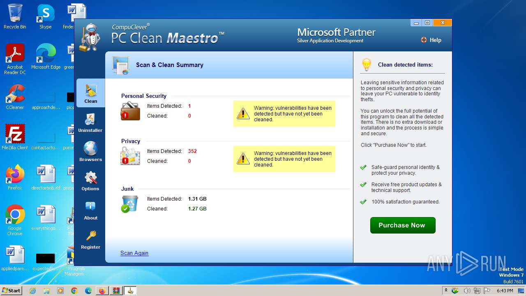
Task: Open Acrobat Reader DC shortcut
Action: [15, 59]
